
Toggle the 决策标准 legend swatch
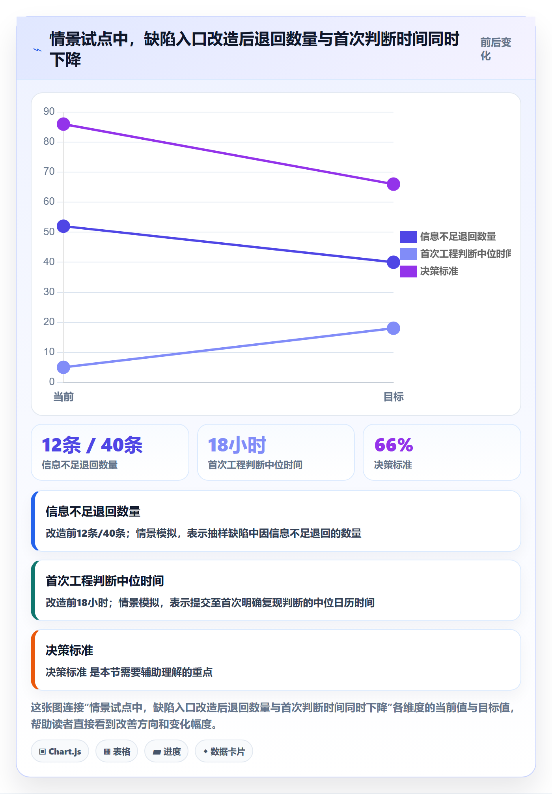[x=408, y=271]
